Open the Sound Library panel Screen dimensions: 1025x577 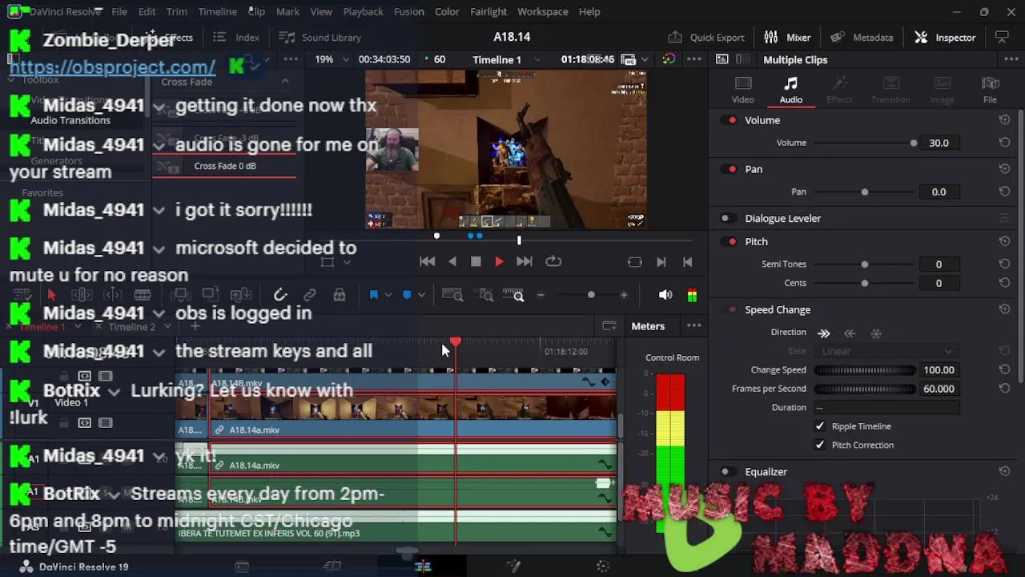tap(320, 37)
